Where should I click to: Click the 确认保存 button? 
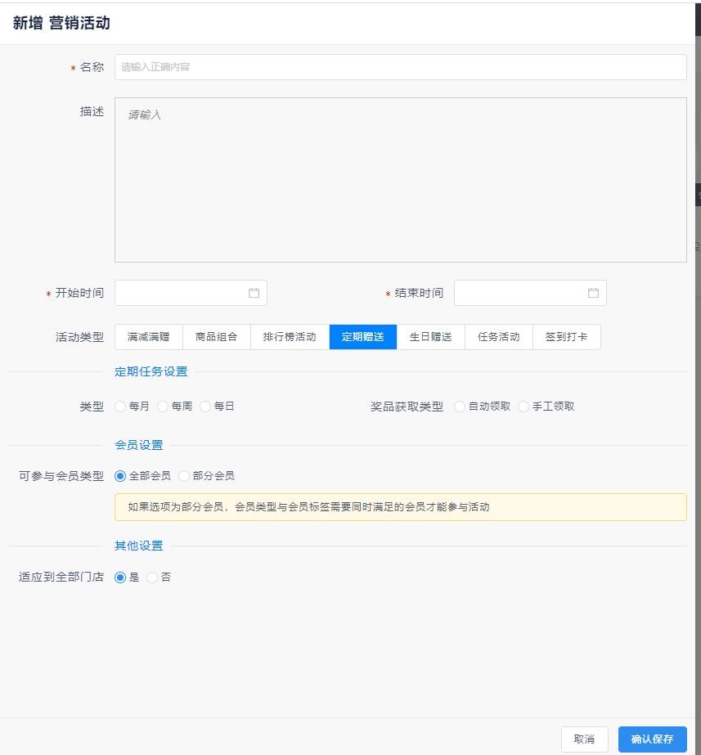point(653,739)
